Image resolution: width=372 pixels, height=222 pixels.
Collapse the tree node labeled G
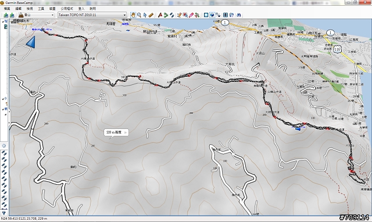point(3,99)
